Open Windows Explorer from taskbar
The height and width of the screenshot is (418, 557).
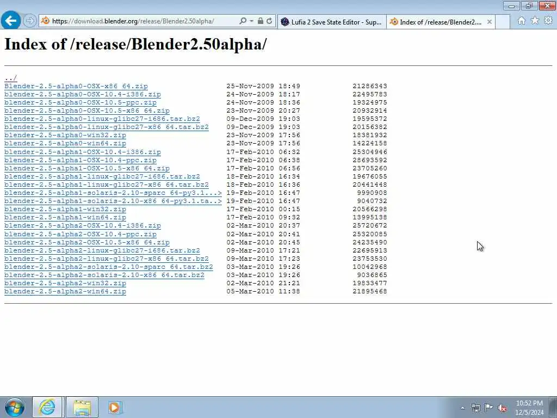click(x=82, y=407)
